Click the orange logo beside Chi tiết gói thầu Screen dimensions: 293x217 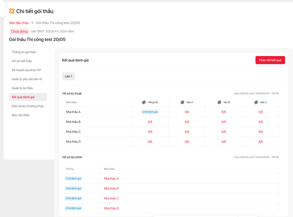pyautogui.click(x=12, y=11)
